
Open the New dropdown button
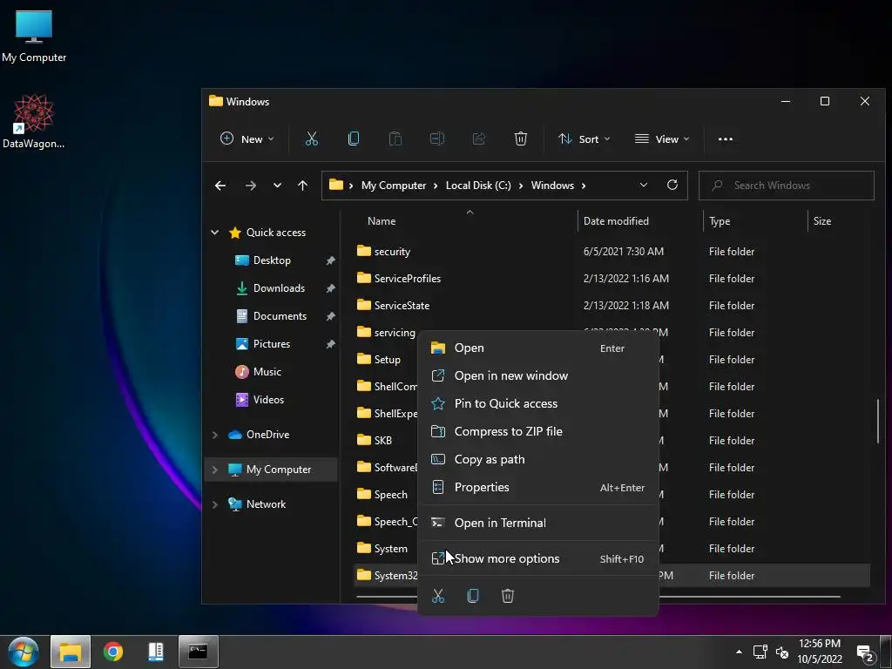[x=247, y=139]
